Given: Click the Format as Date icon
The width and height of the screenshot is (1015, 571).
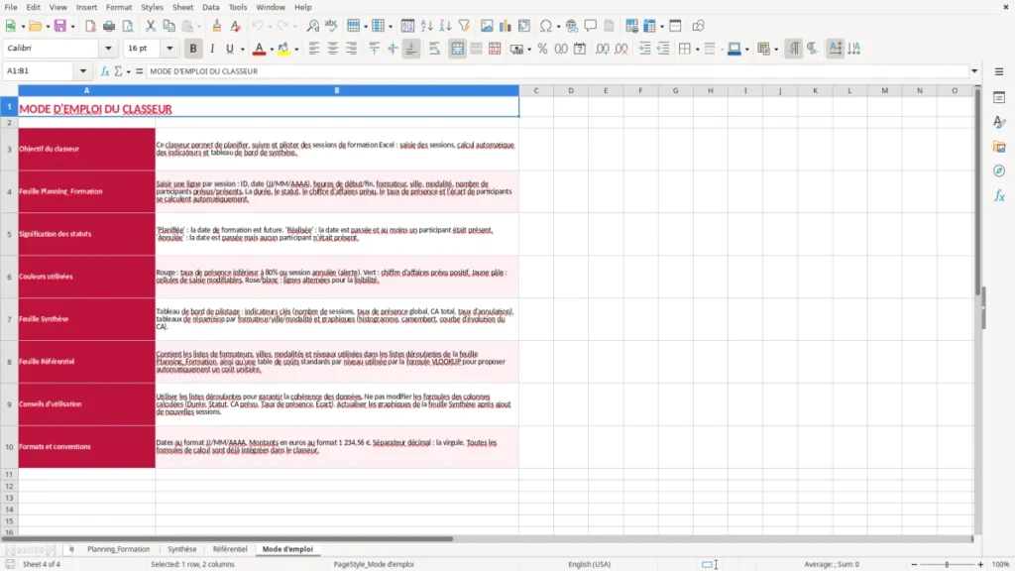Looking at the screenshot, I should point(580,49).
